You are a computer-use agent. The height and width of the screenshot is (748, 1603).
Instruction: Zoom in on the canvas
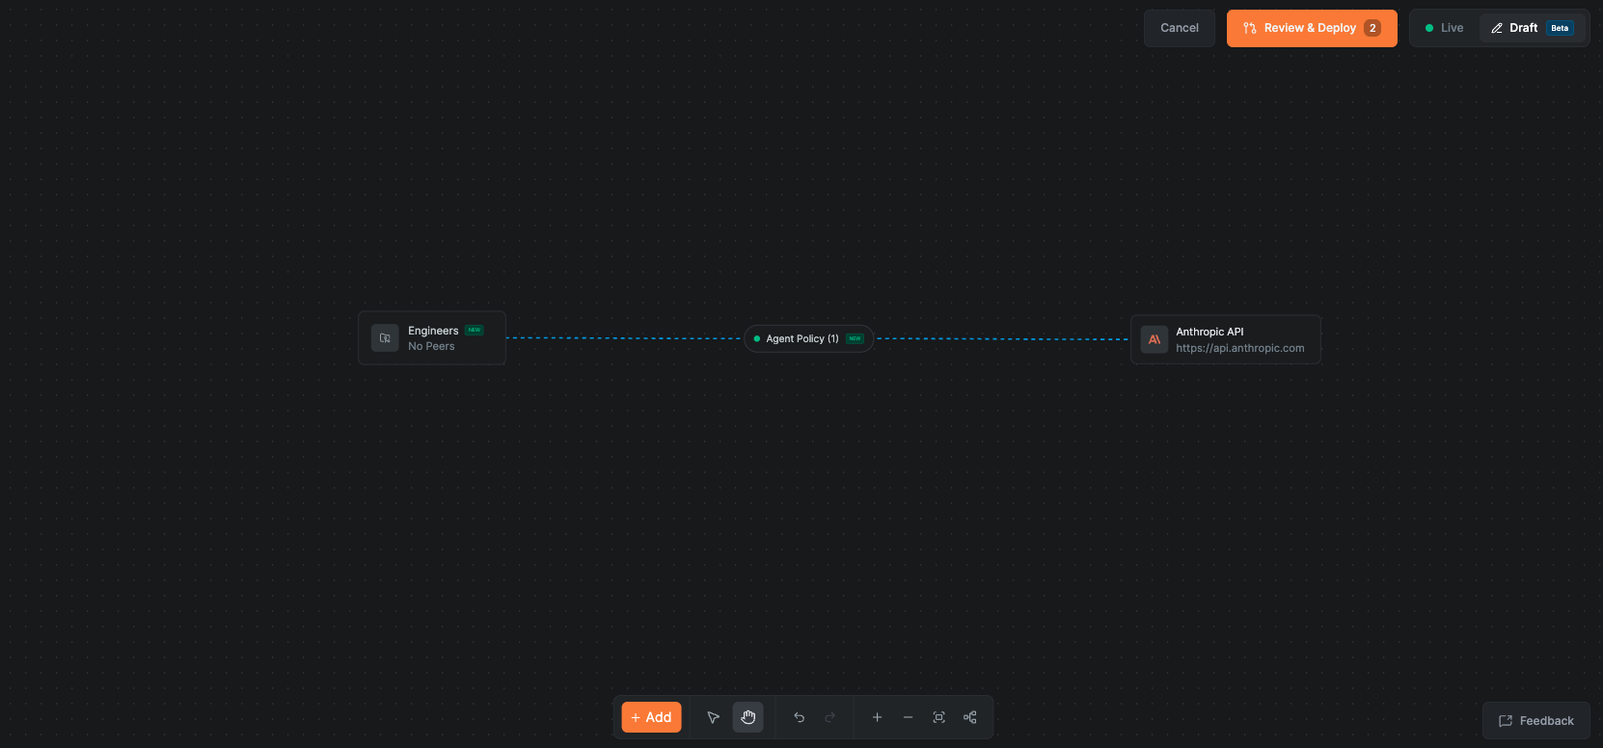(877, 717)
